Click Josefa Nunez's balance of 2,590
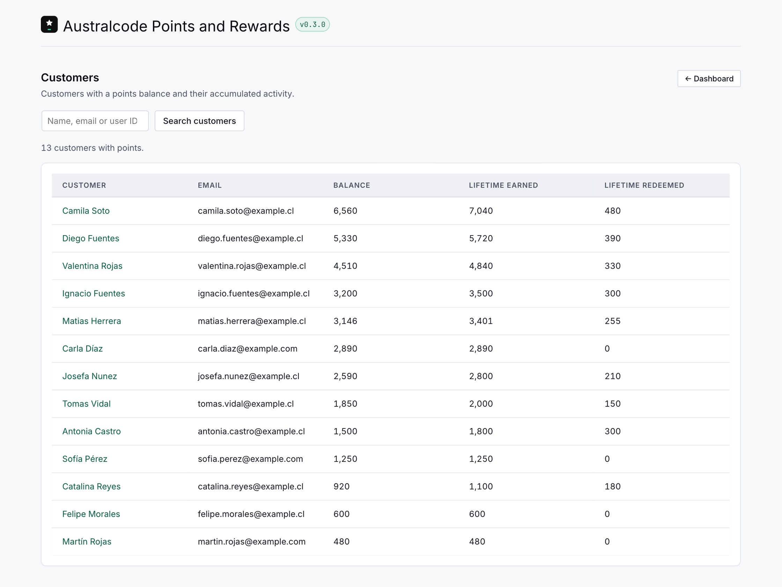This screenshot has width=782, height=587. point(345,376)
